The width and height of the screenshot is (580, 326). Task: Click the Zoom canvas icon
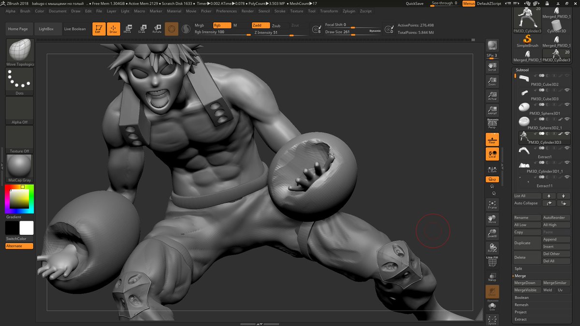[x=492, y=81]
